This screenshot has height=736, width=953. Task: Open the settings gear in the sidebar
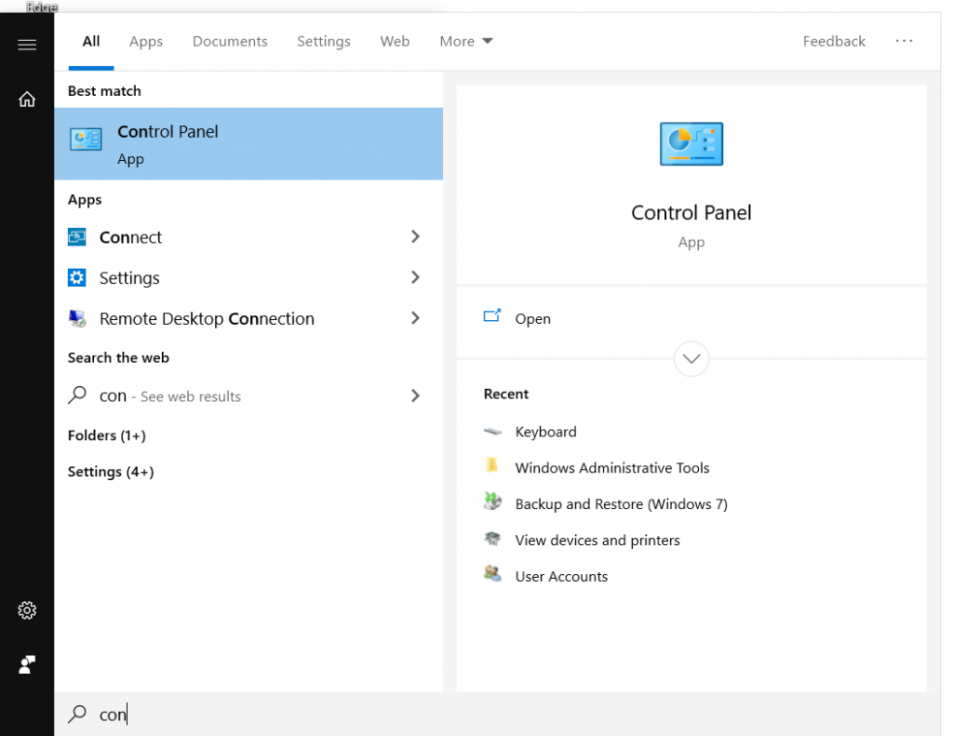pyautogui.click(x=27, y=609)
